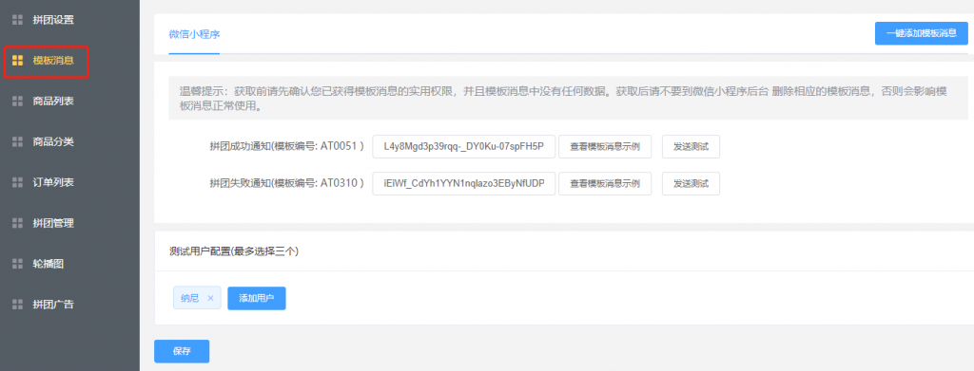Focus the AT0051 template ID input field
This screenshot has height=371, width=974.
point(463,147)
